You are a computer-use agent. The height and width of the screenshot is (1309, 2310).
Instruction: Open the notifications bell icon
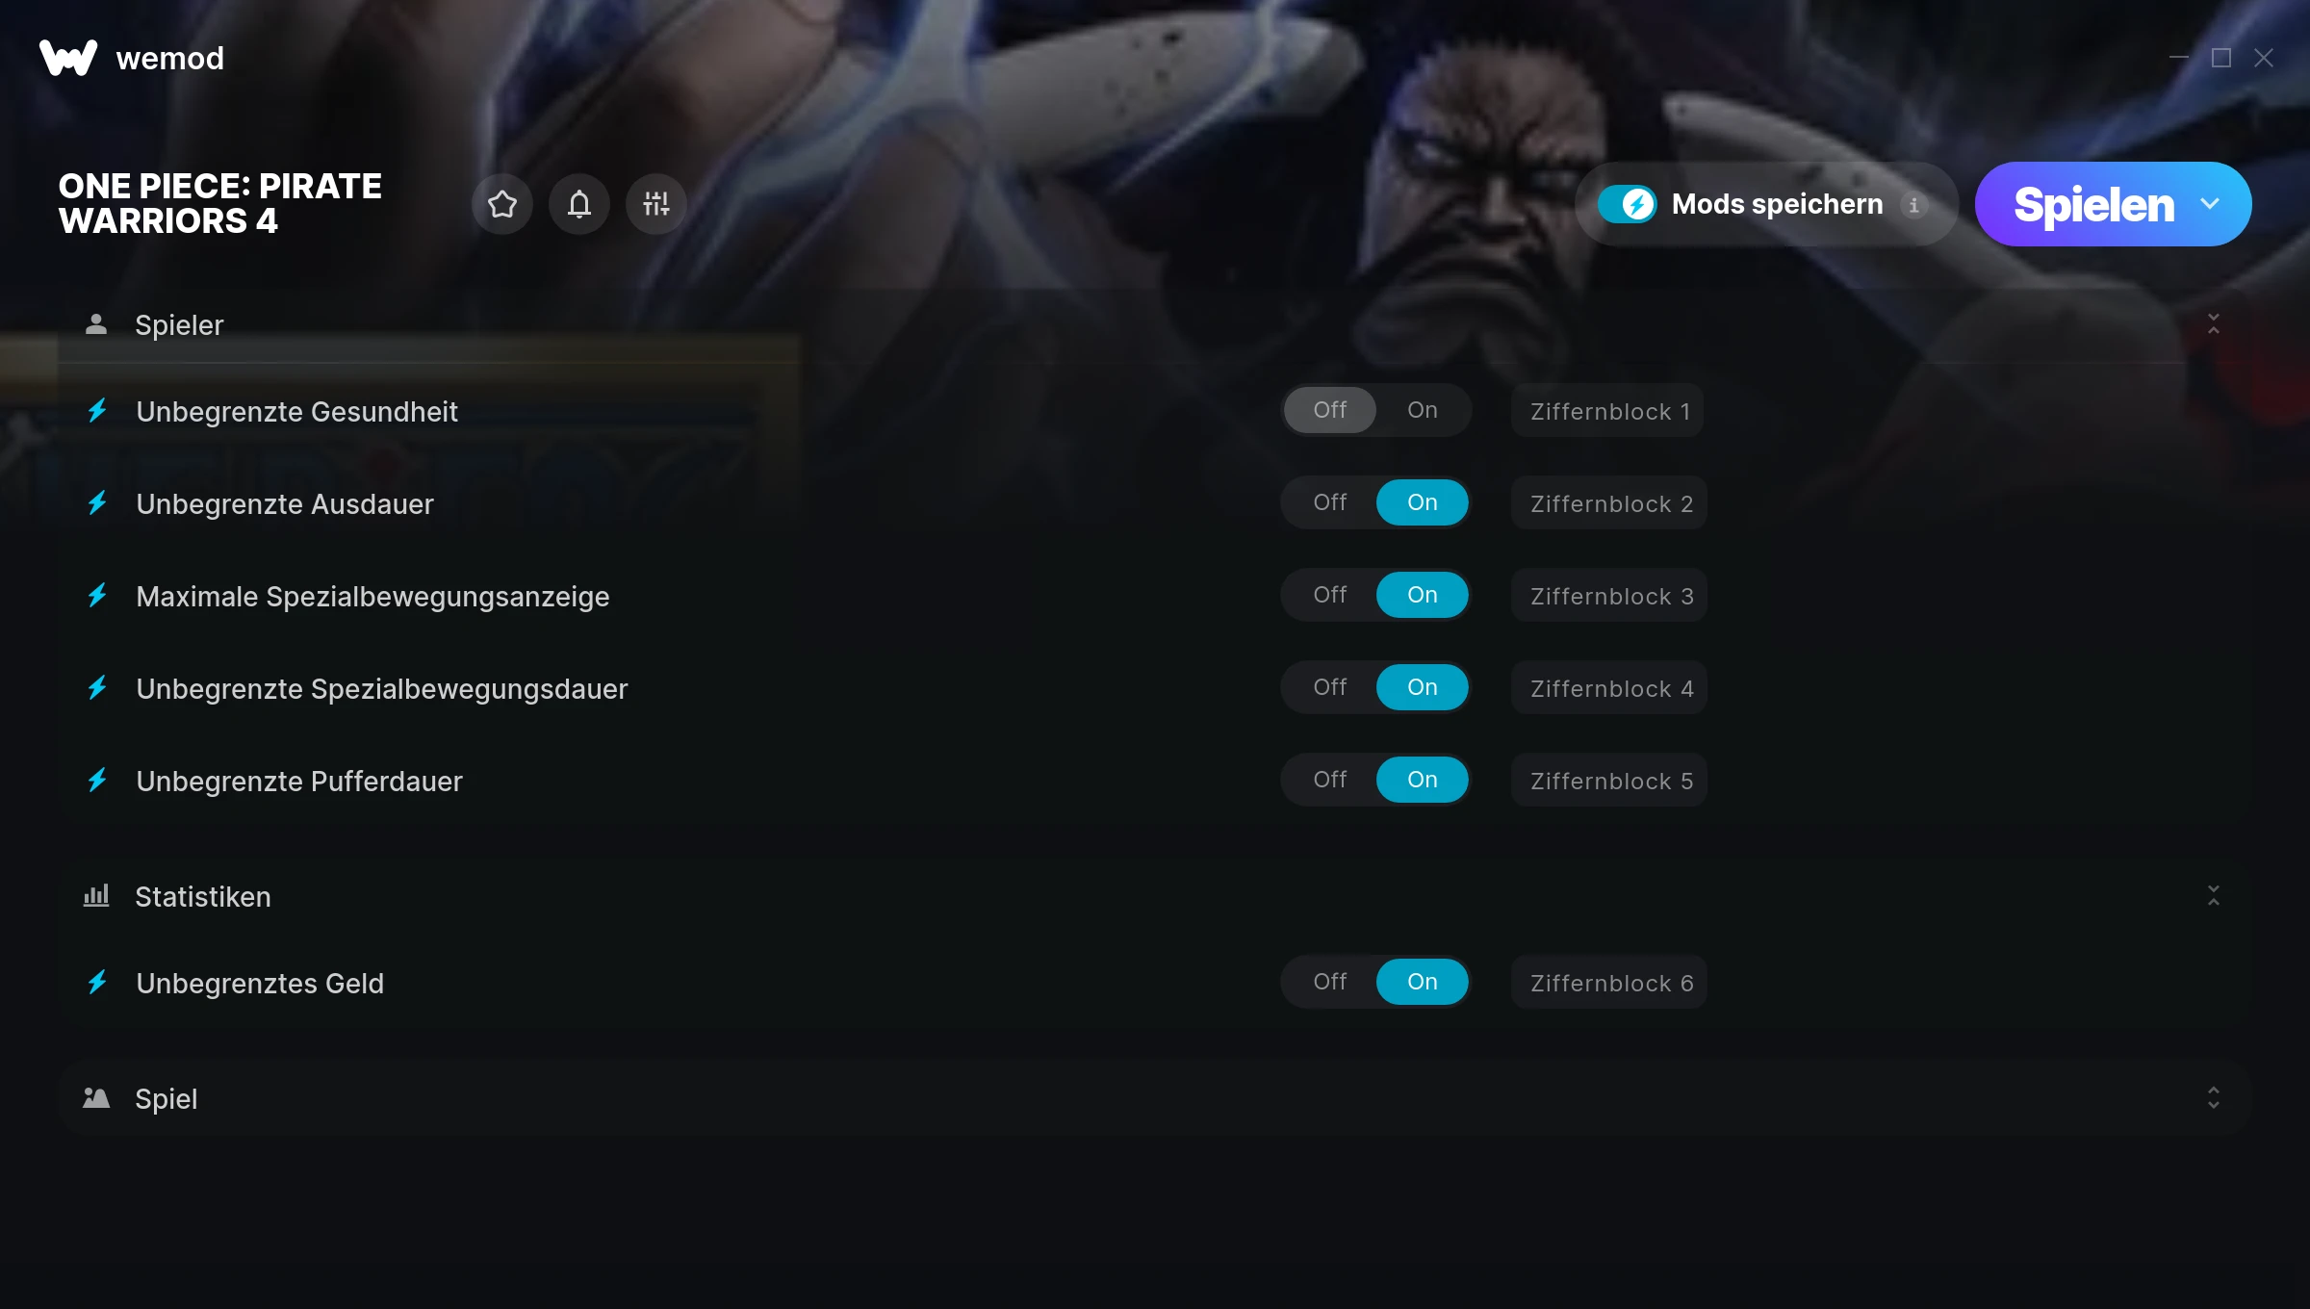click(579, 204)
